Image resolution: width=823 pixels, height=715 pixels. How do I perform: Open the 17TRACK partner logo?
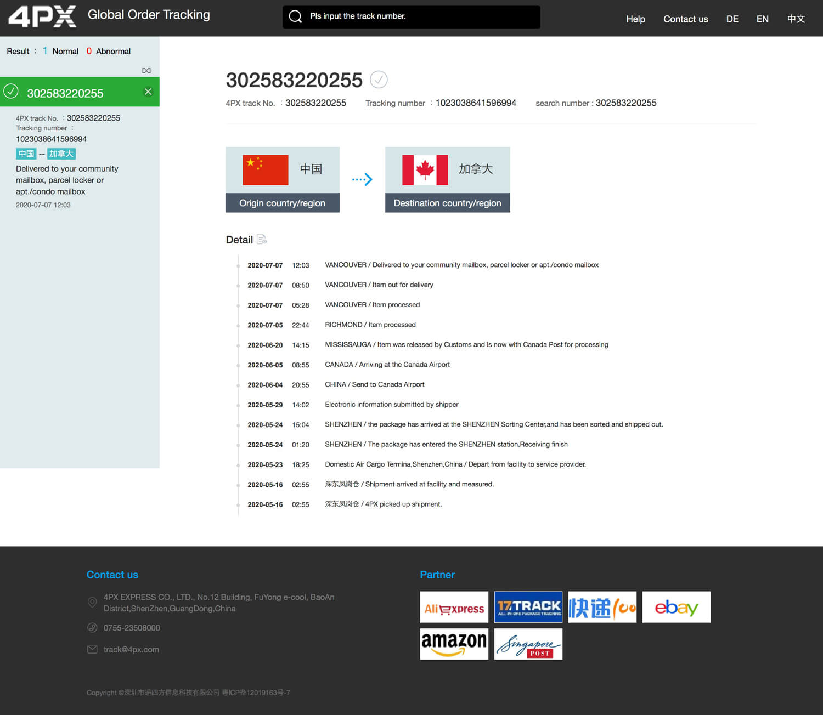[528, 607]
